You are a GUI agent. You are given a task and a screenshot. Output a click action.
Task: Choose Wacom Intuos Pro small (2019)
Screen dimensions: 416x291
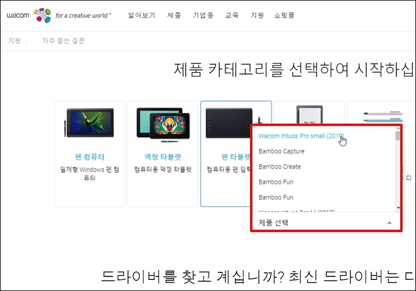tap(301, 136)
